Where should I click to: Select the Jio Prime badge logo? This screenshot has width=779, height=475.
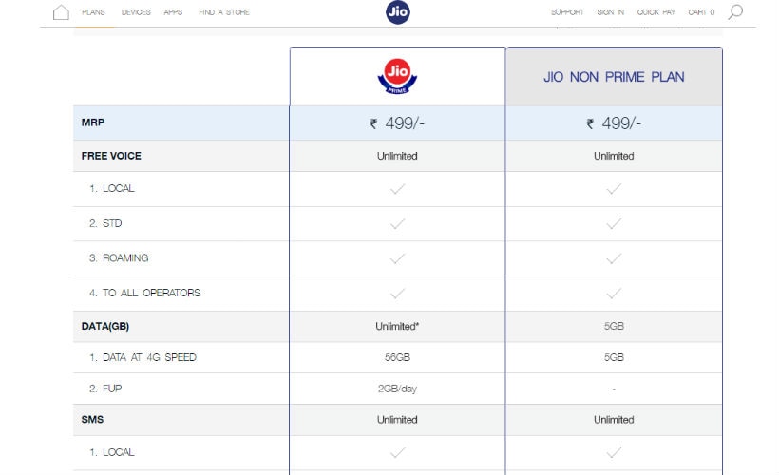[397, 77]
